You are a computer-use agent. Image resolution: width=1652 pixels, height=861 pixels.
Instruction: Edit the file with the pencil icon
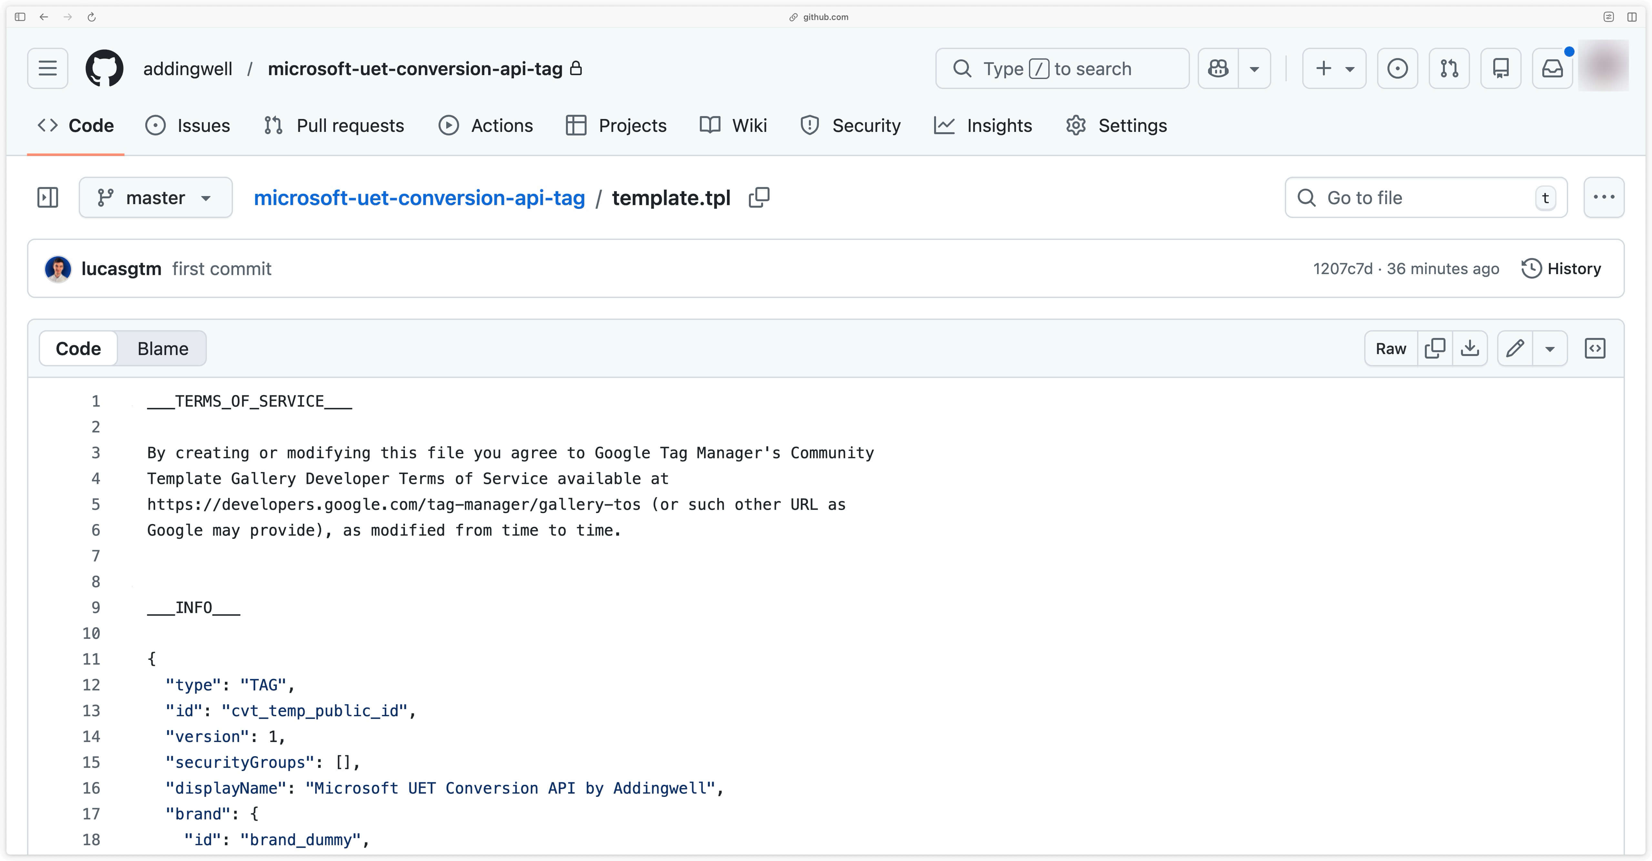pos(1515,348)
